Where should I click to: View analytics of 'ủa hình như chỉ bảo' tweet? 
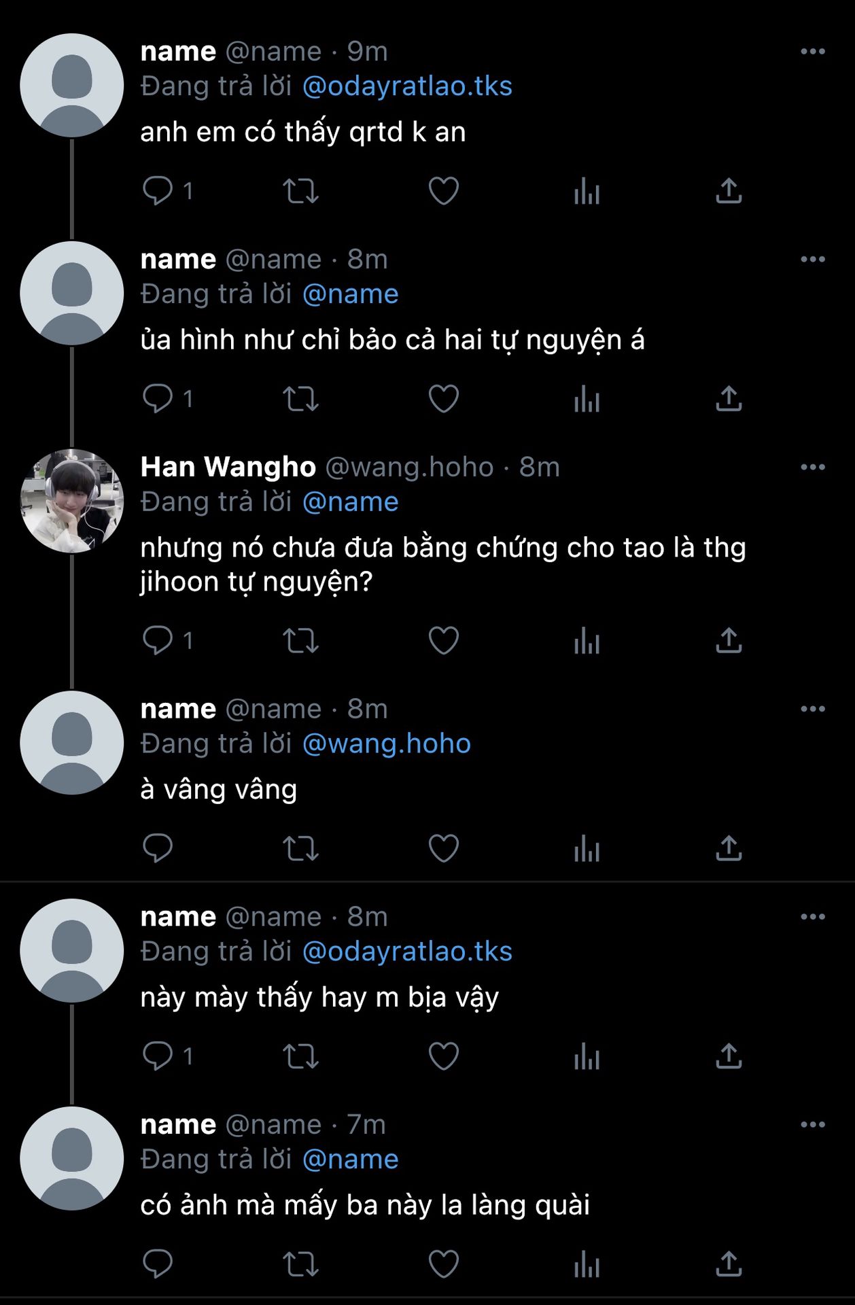(x=587, y=399)
